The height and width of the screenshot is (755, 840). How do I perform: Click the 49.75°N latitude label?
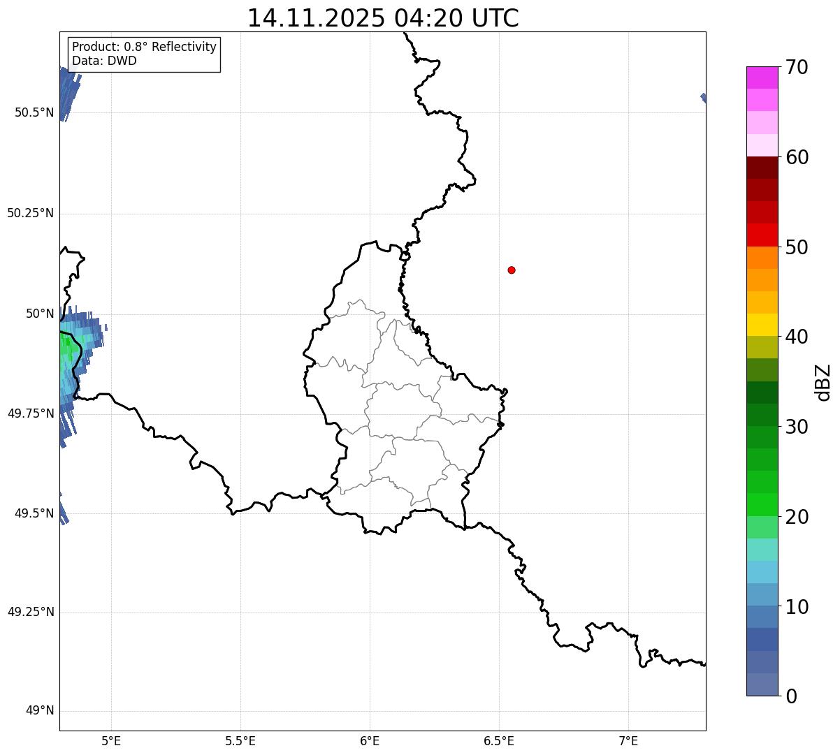click(x=31, y=413)
